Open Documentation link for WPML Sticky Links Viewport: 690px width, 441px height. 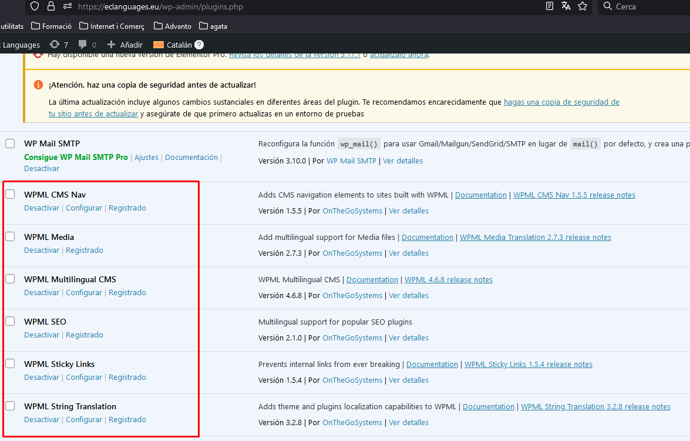[432, 365]
